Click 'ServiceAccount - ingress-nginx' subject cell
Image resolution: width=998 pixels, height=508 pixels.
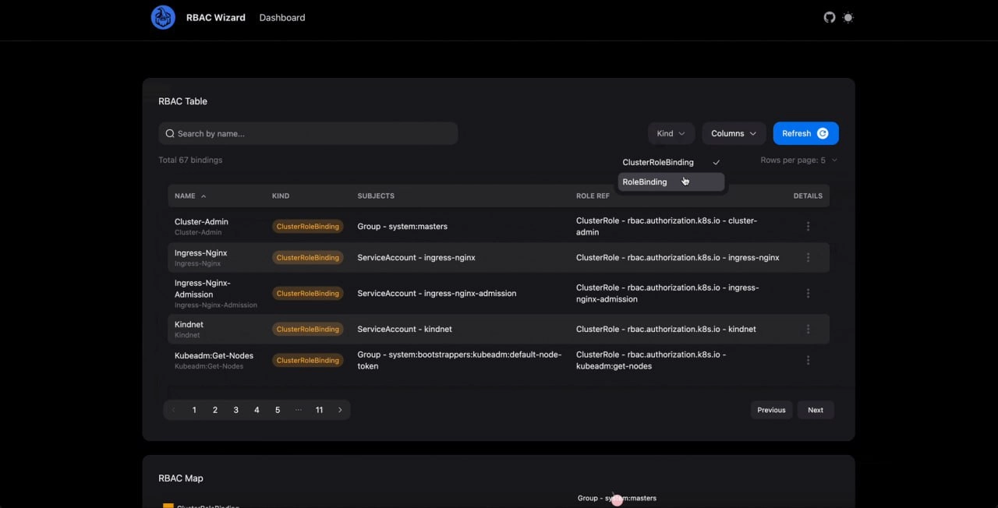click(416, 258)
